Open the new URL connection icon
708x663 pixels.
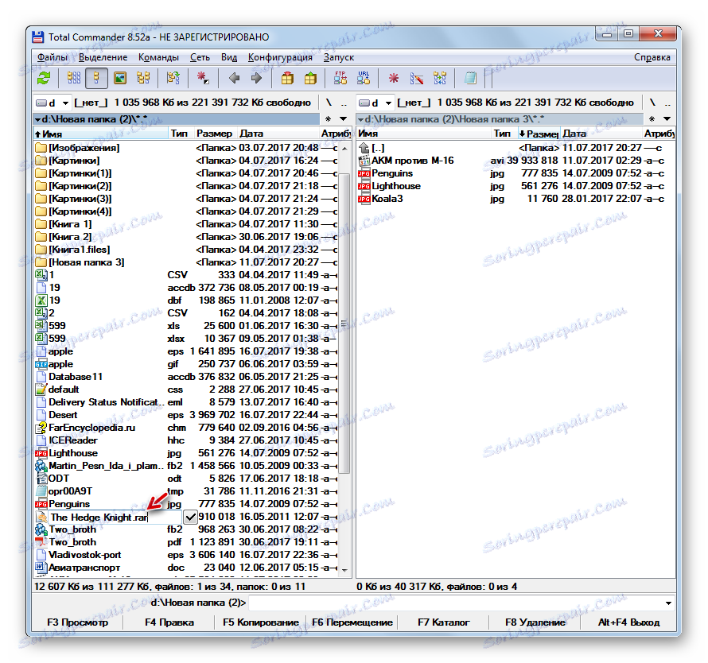(364, 78)
